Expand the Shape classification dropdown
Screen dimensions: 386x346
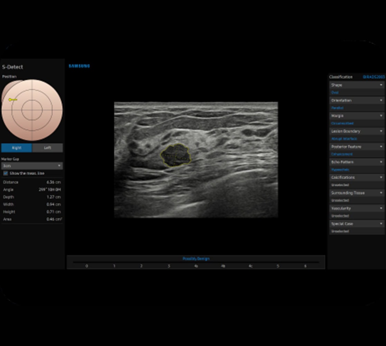coord(357,85)
